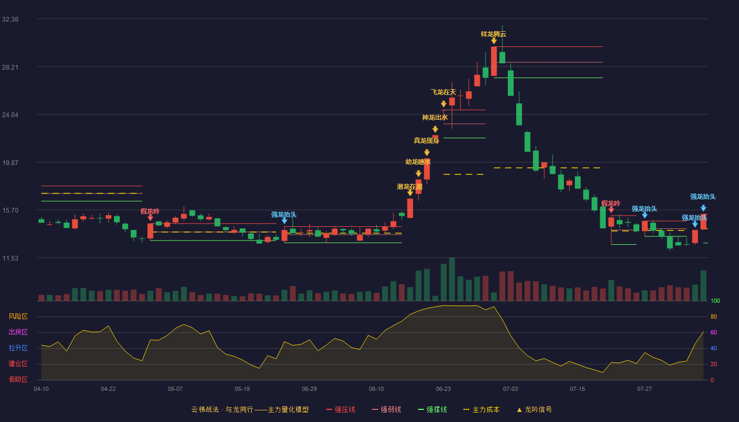Select the 拉升区 zone label
The width and height of the screenshot is (739, 422).
[18, 348]
